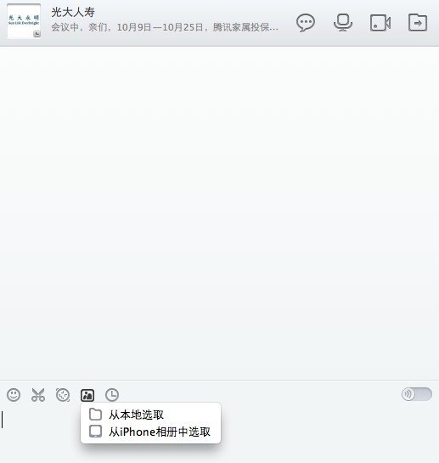Click the contact name 光大人寿
Image resolution: width=439 pixels, height=463 pixels.
73,12
